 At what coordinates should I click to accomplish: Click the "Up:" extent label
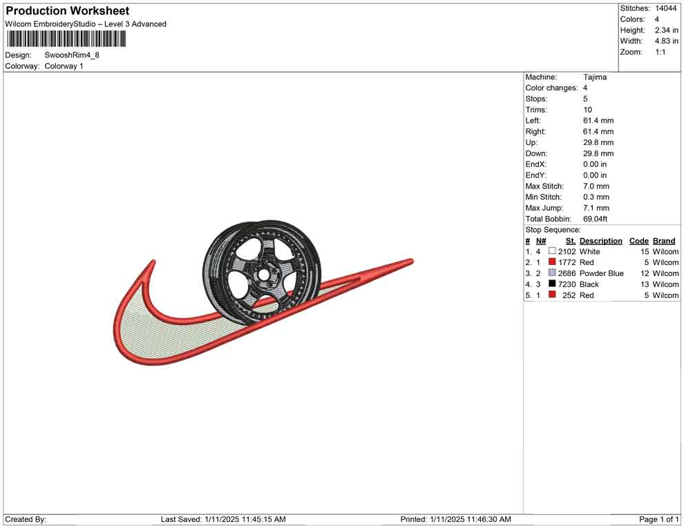tap(531, 142)
